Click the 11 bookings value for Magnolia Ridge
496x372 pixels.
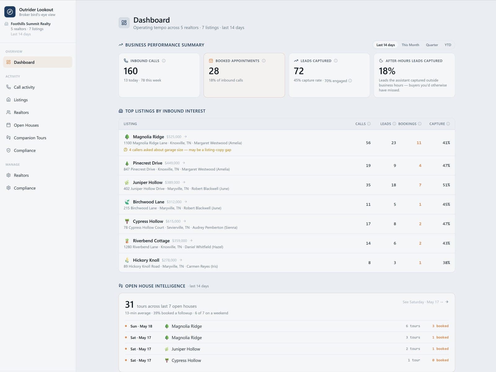pyautogui.click(x=419, y=143)
